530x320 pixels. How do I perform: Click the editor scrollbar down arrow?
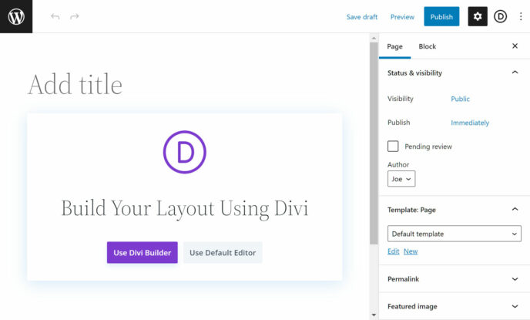tap(374, 315)
